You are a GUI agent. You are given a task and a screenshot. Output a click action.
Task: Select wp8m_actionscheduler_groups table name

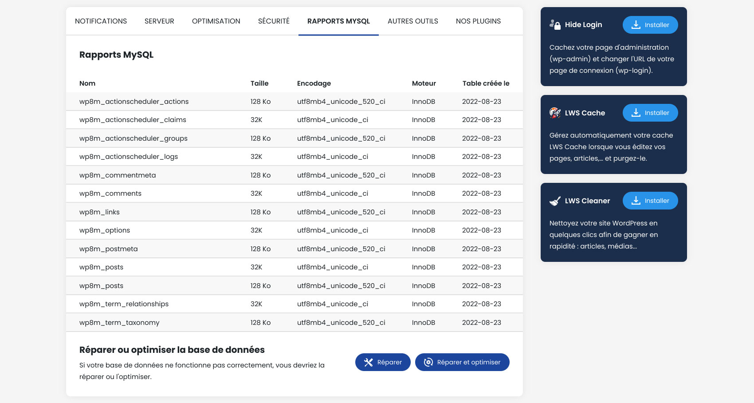pyautogui.click(x=134, y=138)
